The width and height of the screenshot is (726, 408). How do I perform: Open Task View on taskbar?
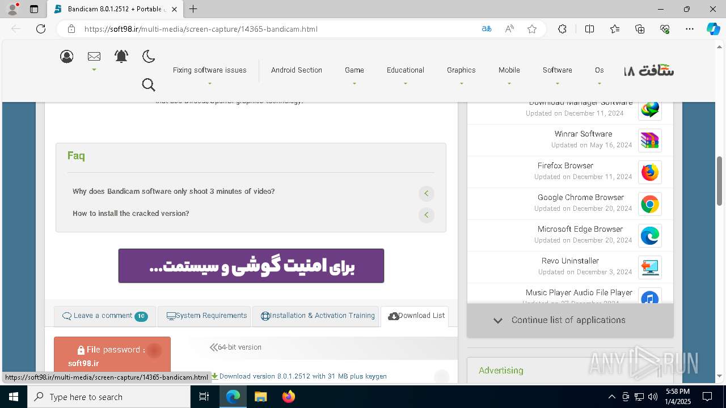pyautogui.click(x=204, y=397)
